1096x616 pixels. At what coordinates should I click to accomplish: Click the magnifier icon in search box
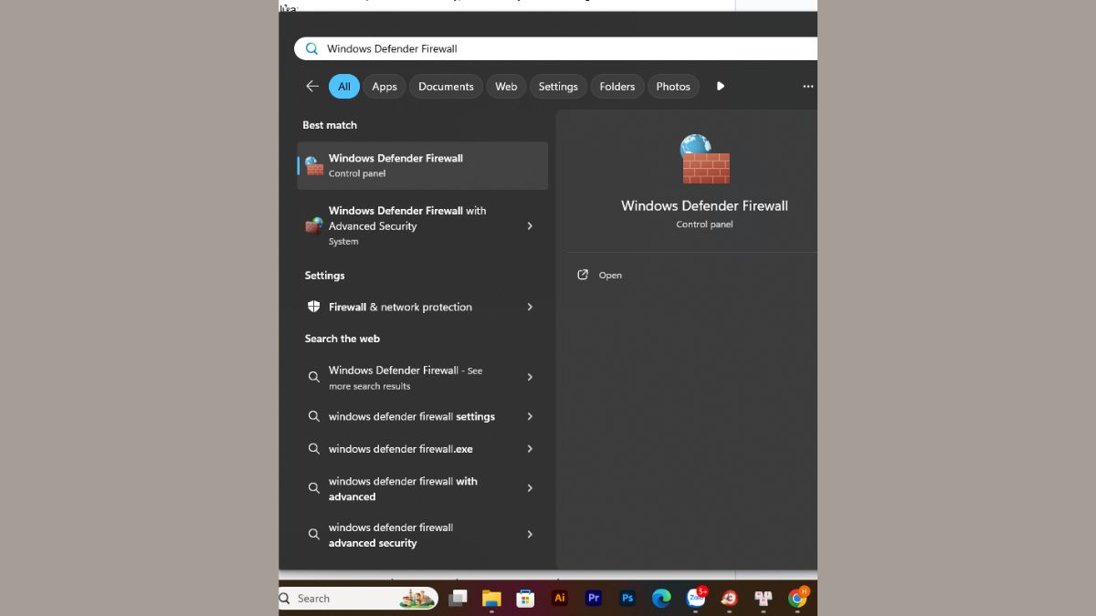point(311,48)
